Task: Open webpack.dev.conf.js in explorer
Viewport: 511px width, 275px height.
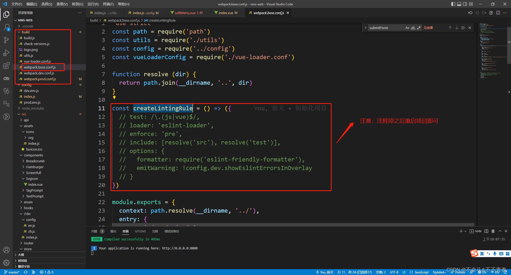Action: (39, 73)
